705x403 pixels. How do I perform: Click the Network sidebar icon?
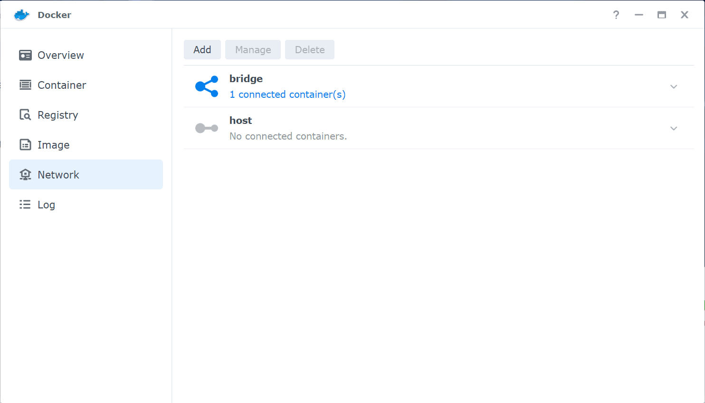25,175
